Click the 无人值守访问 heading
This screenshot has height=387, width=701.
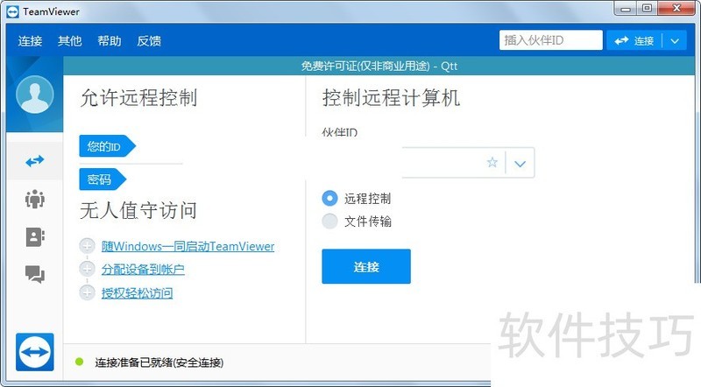coord(138,210)
